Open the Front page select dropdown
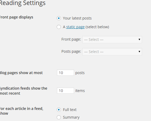The height and width of the screenshot is (121, 151). point(112,40)
